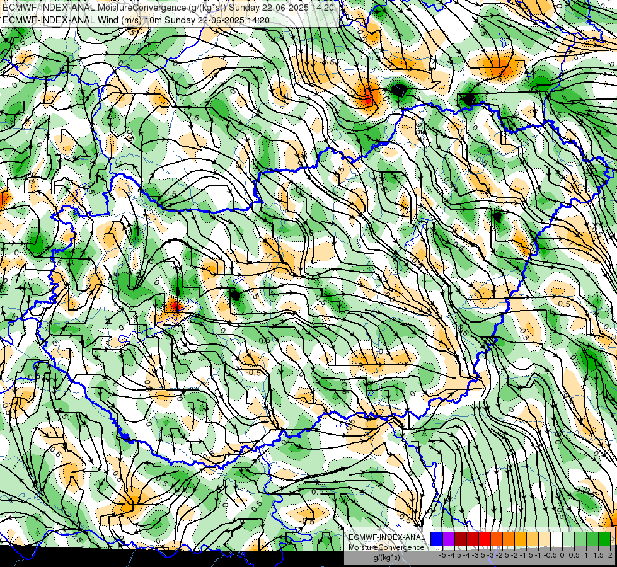Click the legend unit g/(kg*s)
This screenshot has width=617, height=567.
[386, 558]
